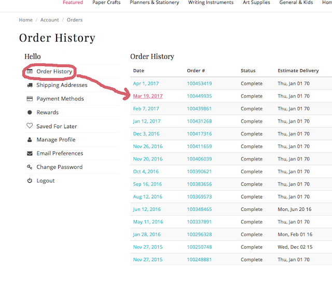Open order number 100337891
332x281 pixels.
(x=199, y=222)
